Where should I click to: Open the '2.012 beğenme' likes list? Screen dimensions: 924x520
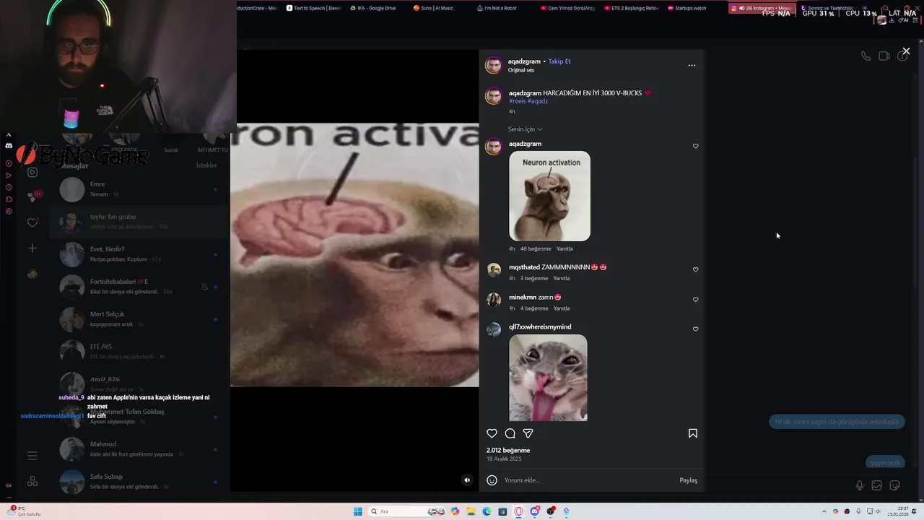pos(508,450)
